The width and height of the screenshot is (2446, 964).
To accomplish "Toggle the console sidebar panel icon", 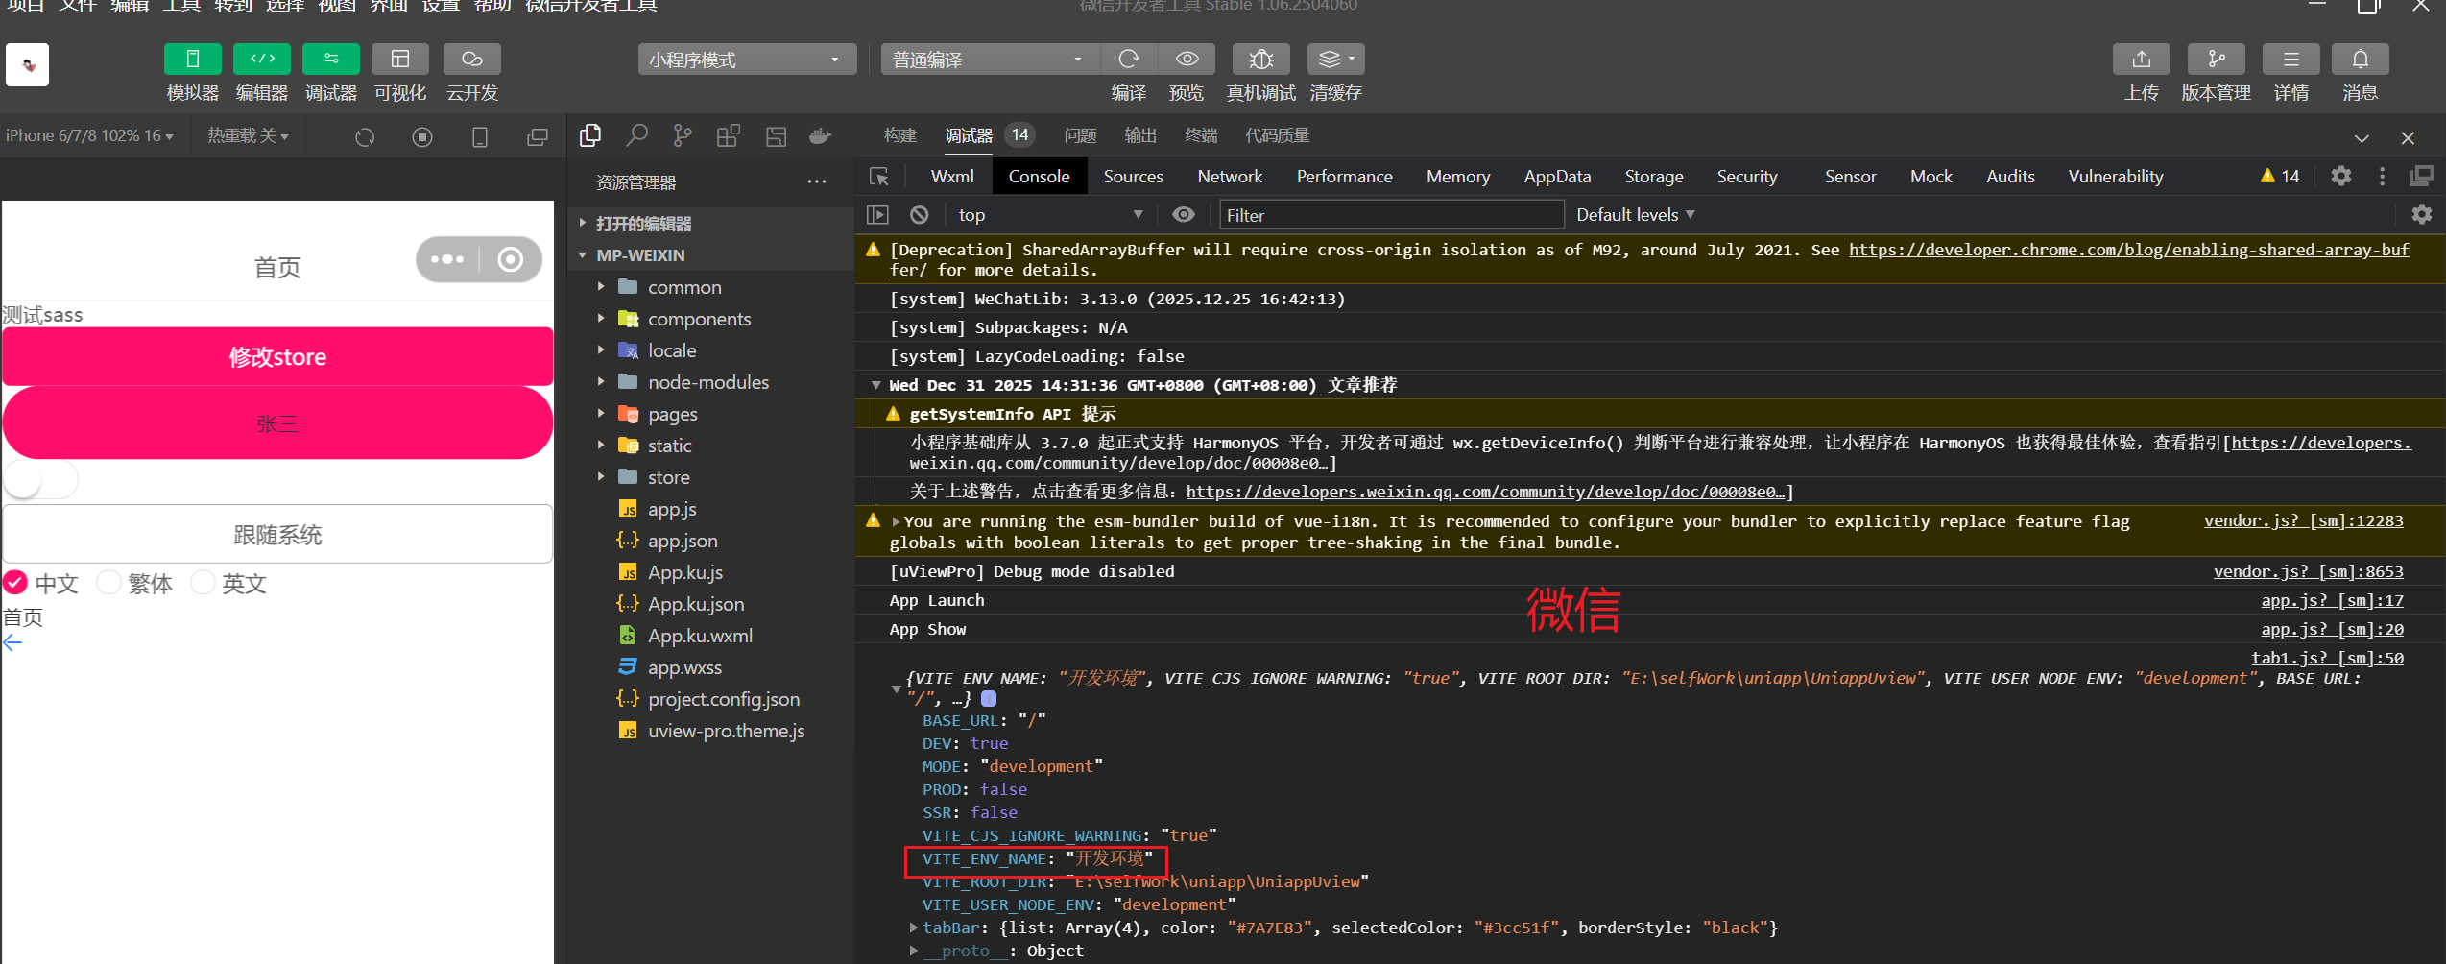I will click(x=877, y=215).
